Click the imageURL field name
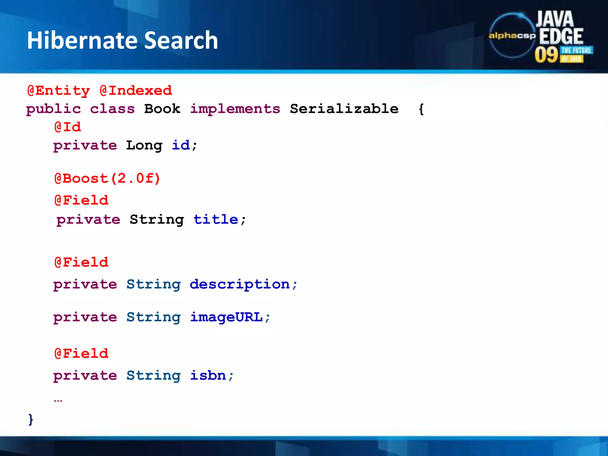This screenshot has width=608, height=456. [227, 317]
